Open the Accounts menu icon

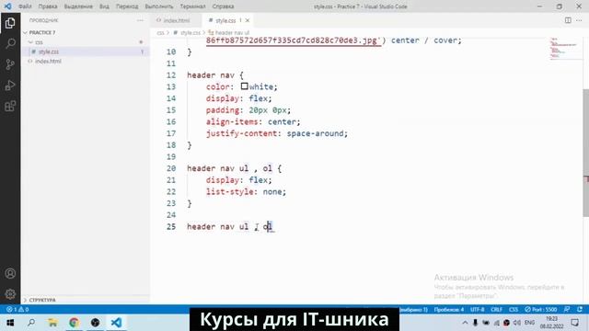click(10, 273)
